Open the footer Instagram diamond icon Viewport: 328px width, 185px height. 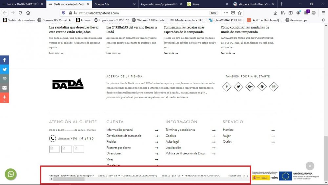coord(274,86)
